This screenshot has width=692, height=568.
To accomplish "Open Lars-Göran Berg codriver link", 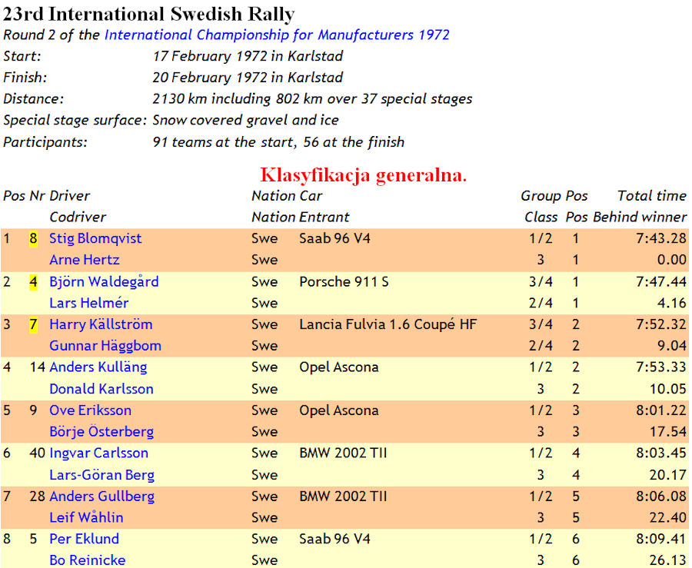I will pos(101,475).
